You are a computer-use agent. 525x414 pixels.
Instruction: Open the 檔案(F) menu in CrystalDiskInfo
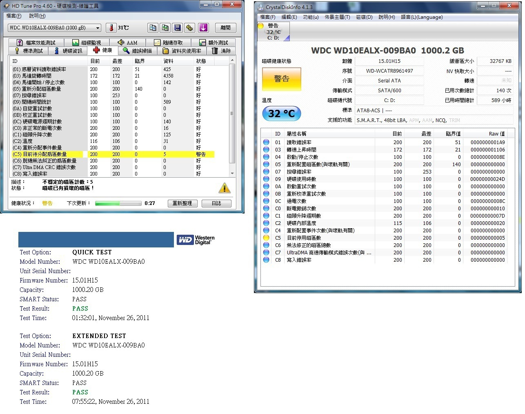(268, 17)
